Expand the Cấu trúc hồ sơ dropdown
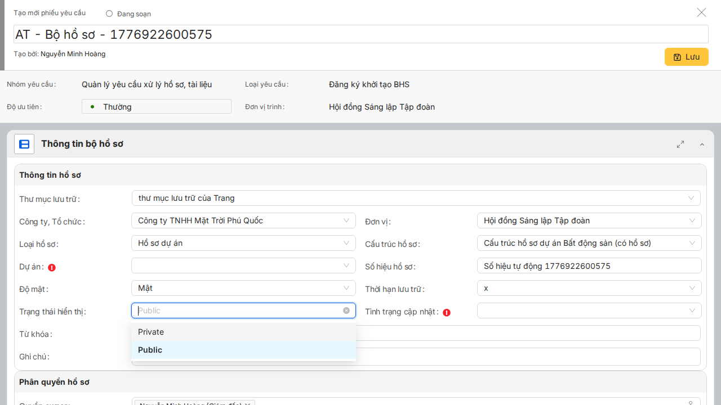721x405 pixels. click(x=589, y=243)
